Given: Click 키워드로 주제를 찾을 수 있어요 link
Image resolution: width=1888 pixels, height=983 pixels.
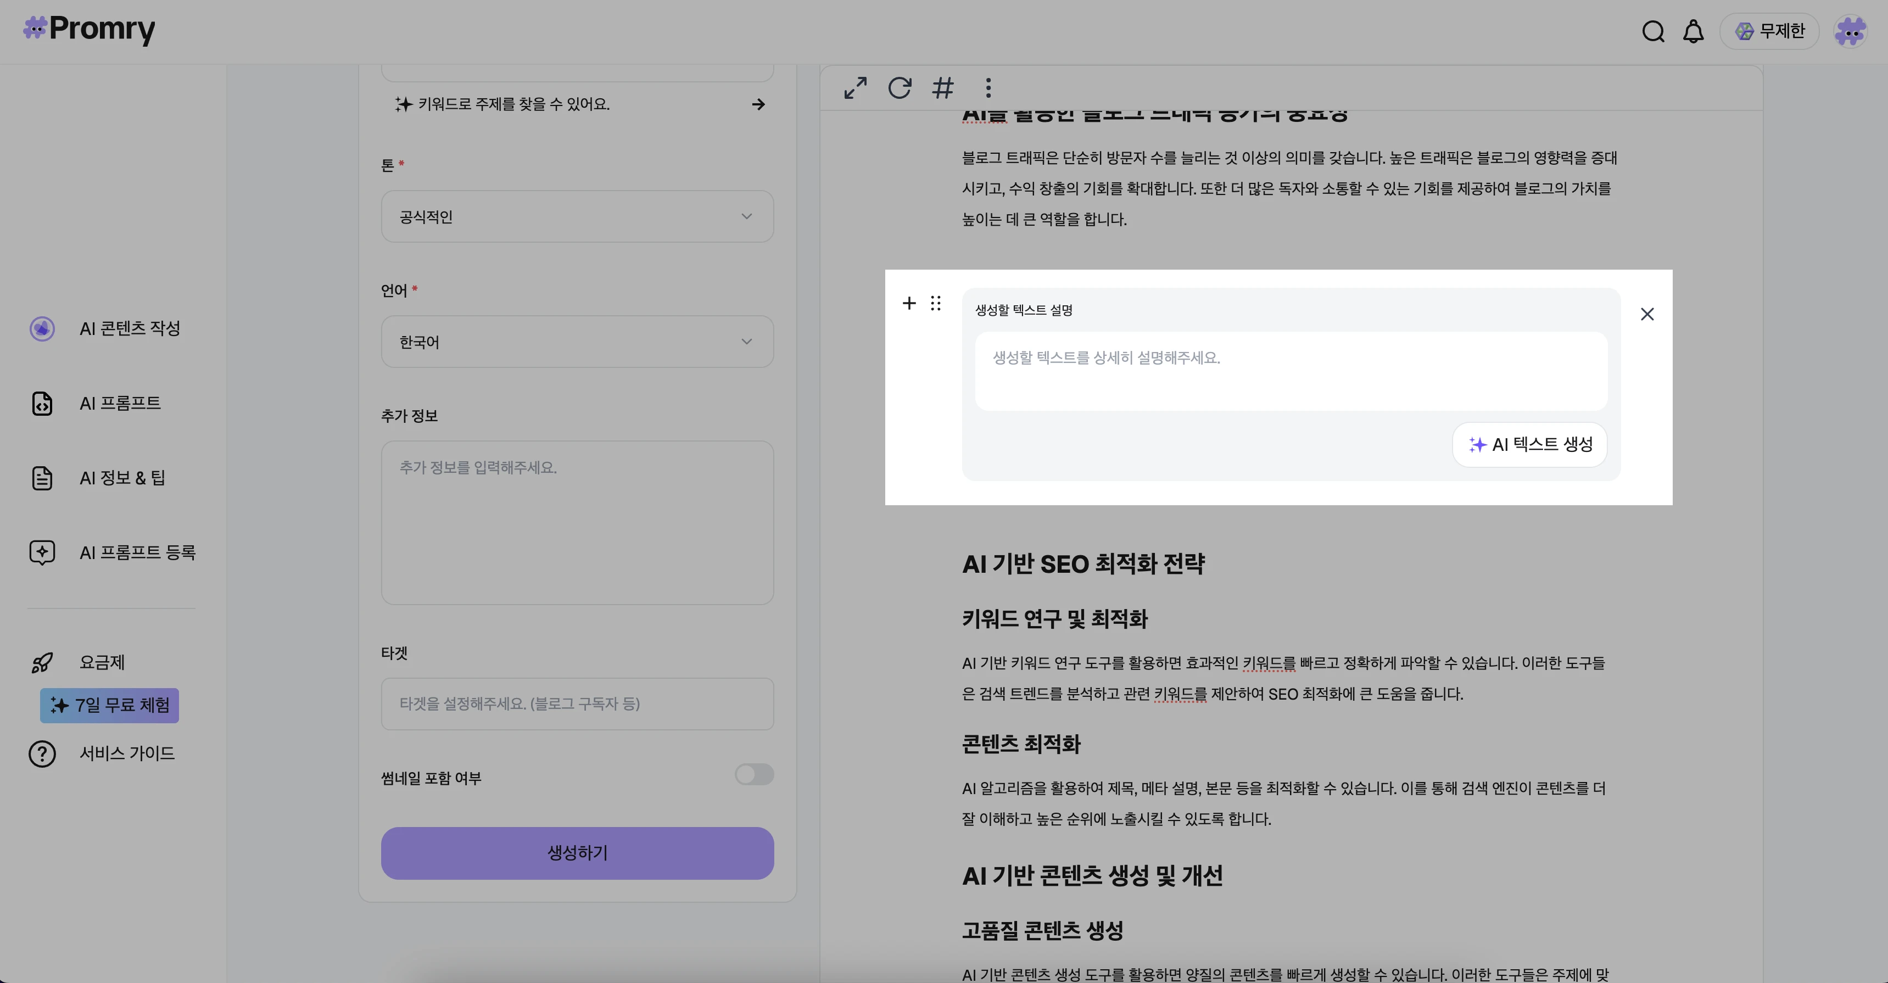Looking at the screenshot, I should (514, 104).
